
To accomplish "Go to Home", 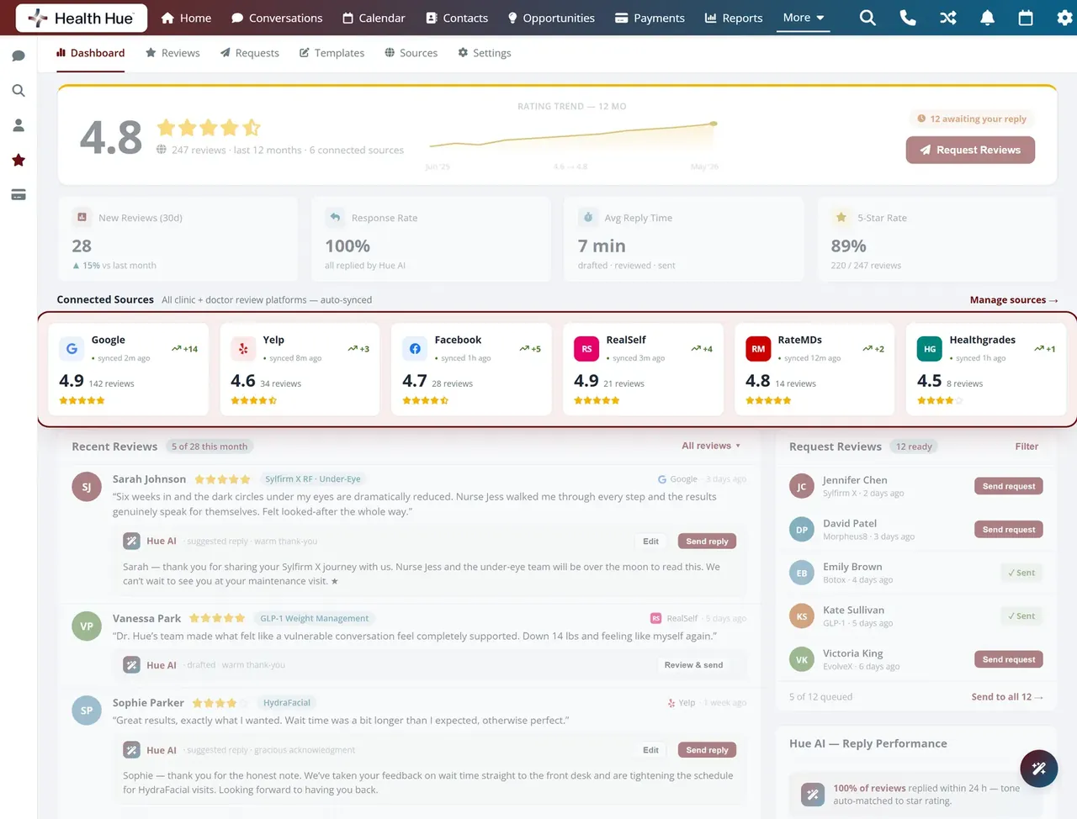I will point(186,18).
